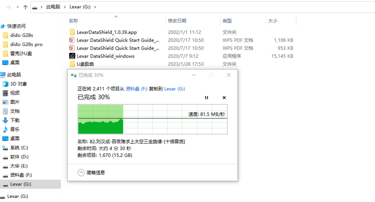375x202 pixels.
Task: Open dido G28s folder in sidebar
Action: [22, 35]
